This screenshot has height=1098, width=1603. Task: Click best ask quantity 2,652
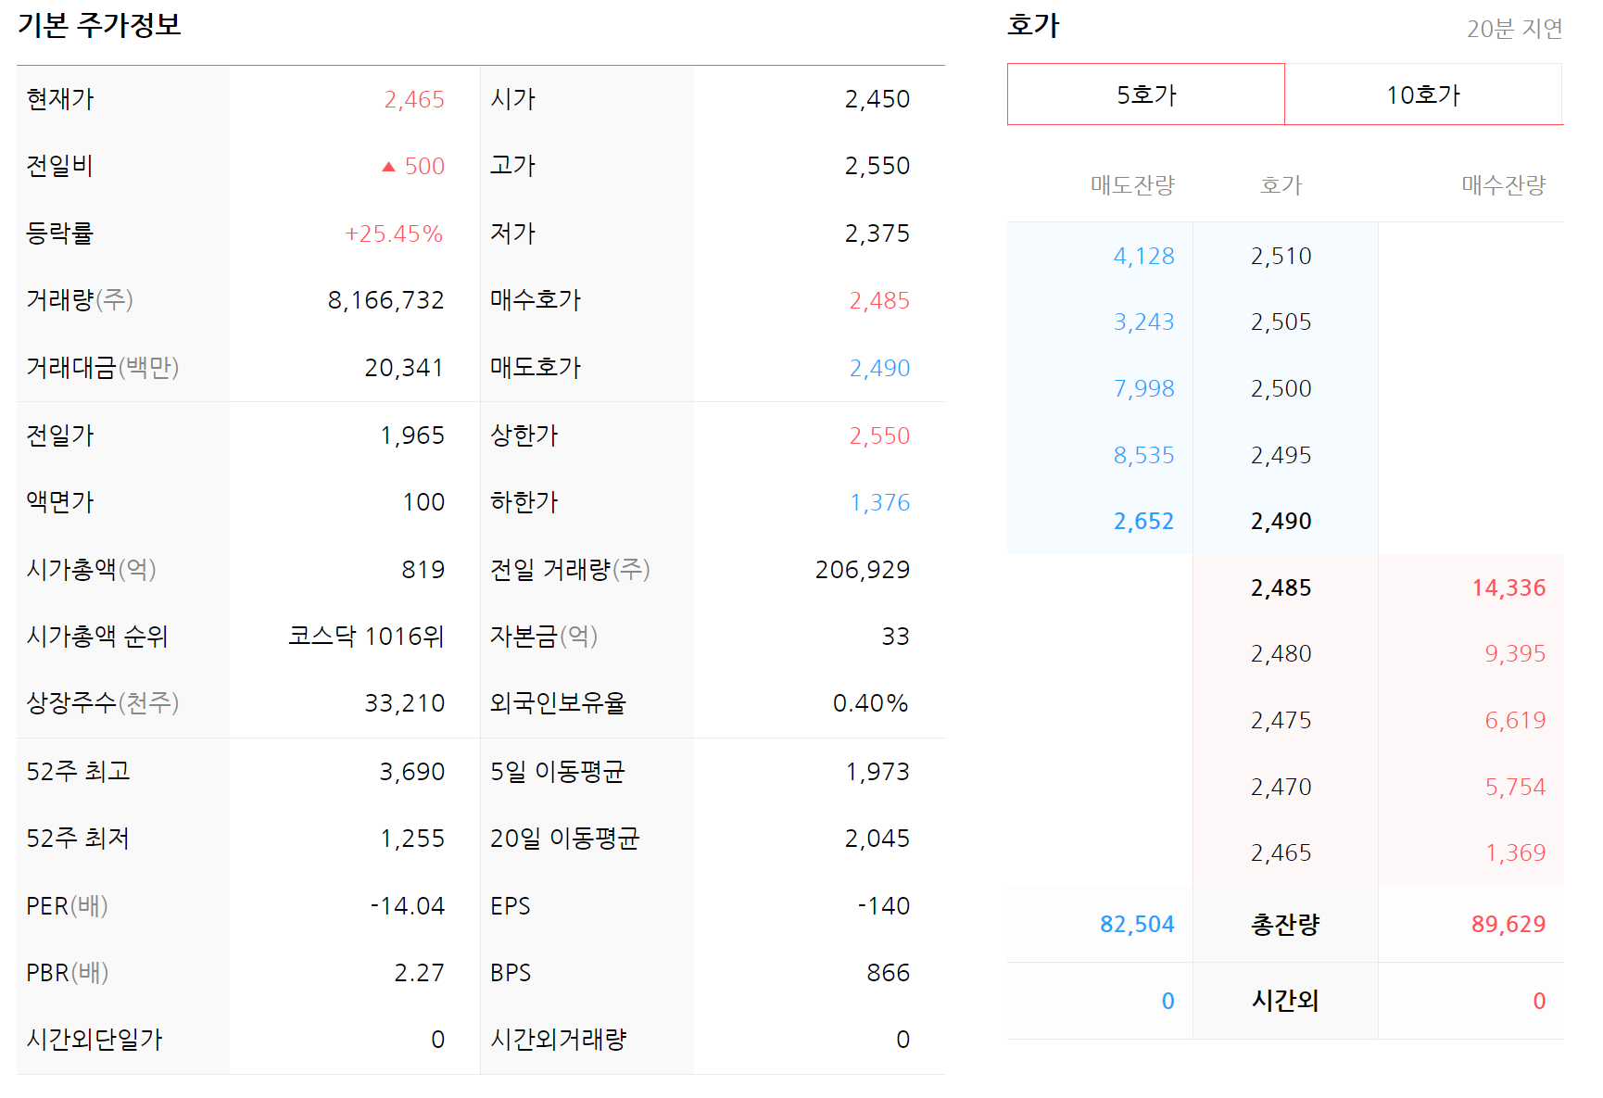(x=1143, y=522)
